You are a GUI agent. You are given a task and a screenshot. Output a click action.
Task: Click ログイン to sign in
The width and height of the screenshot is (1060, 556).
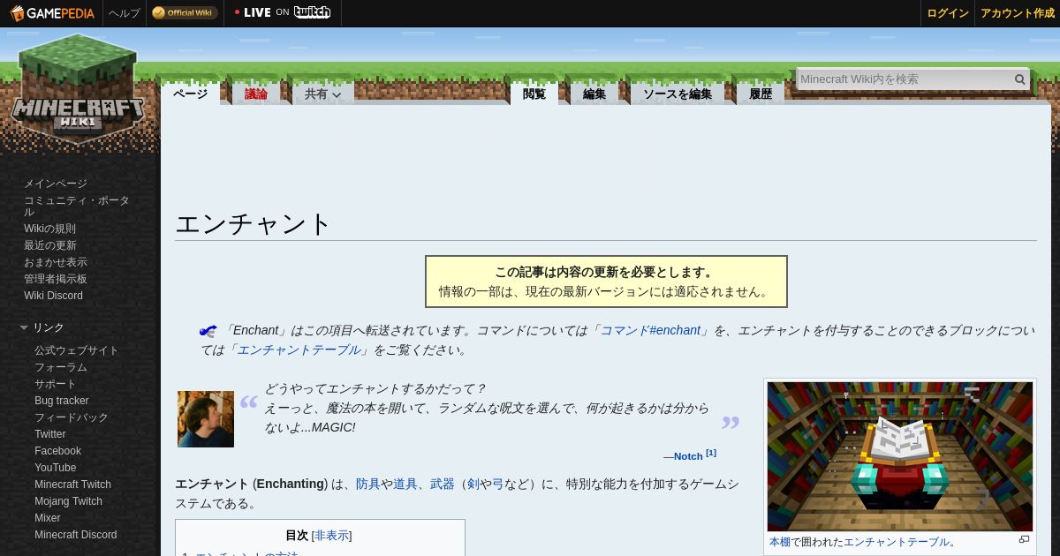(x=948, y=13)
